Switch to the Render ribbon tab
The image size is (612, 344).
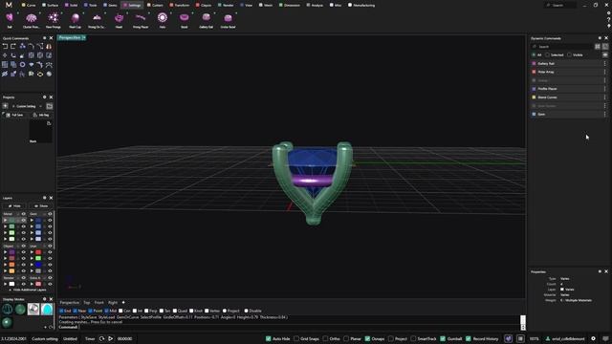(x=226, y=5)
